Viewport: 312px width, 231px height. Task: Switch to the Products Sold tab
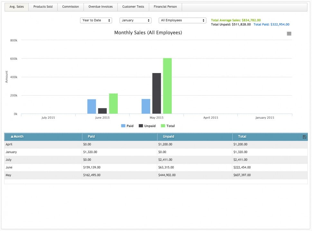coord(43,6)
